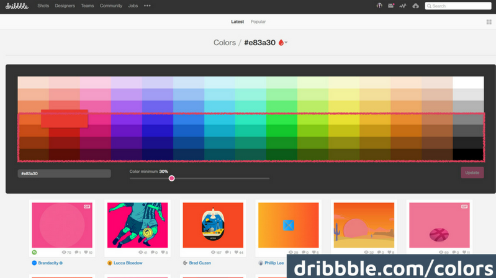Click the Search field

pos(458,6)
